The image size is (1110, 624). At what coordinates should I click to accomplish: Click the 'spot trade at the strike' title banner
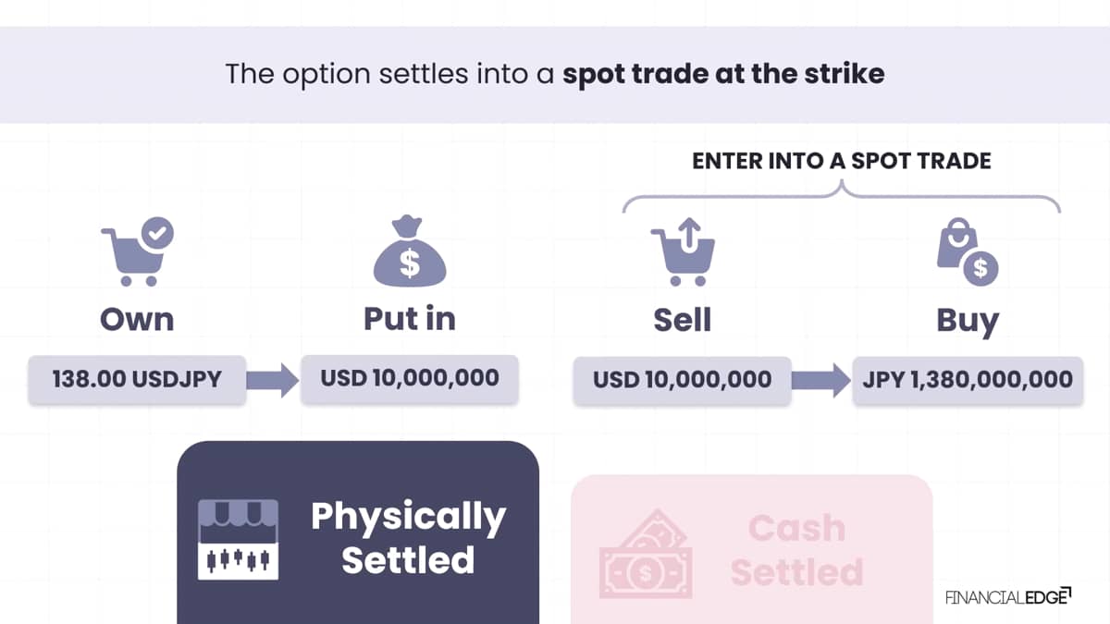[x=555, y=74]
